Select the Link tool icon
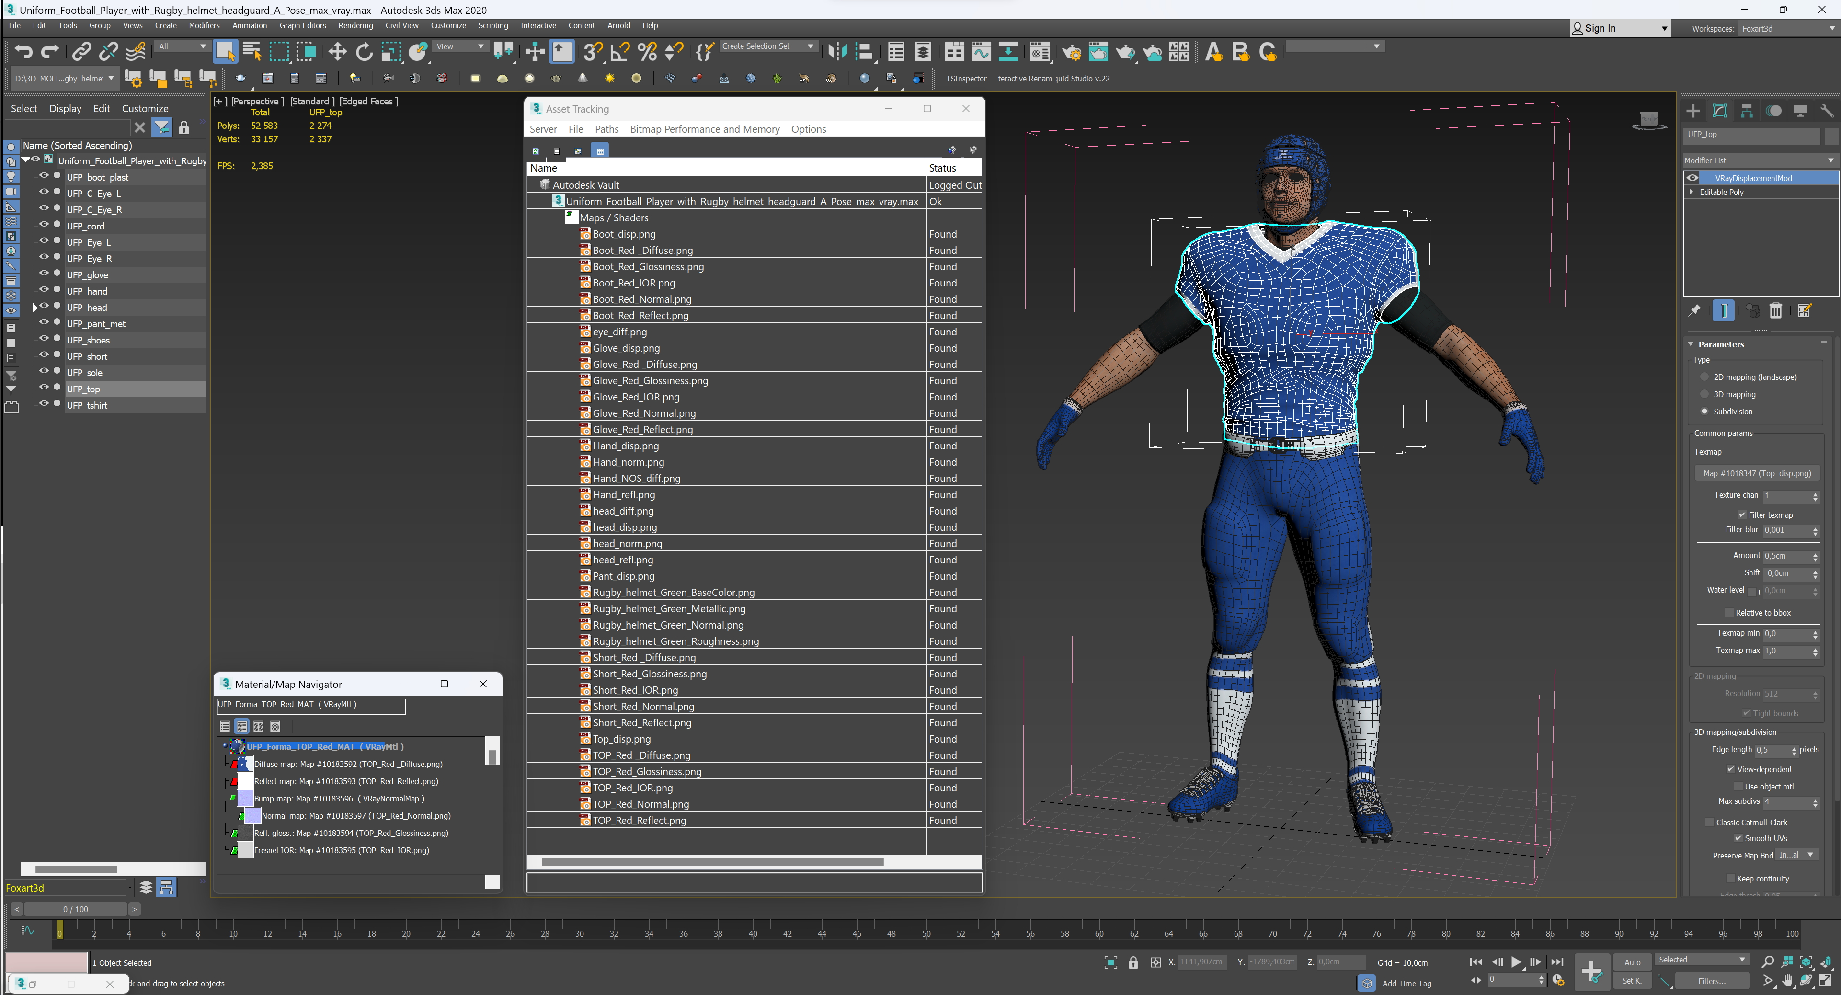The image size is (1841, 995). [81, 51]
